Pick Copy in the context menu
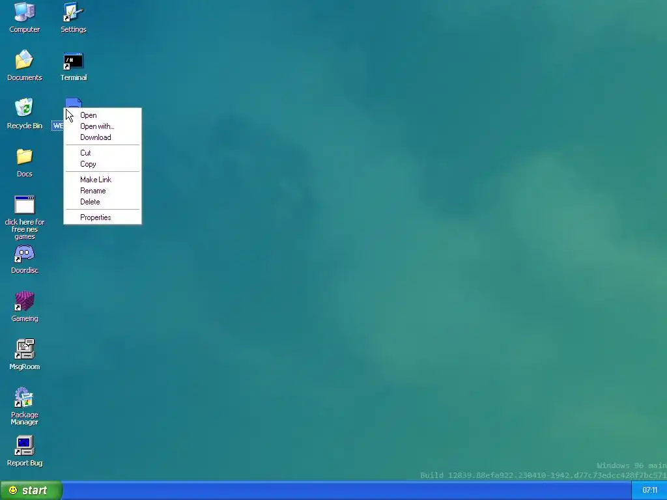Screen dimensions: 667x500 pos(102,163)
